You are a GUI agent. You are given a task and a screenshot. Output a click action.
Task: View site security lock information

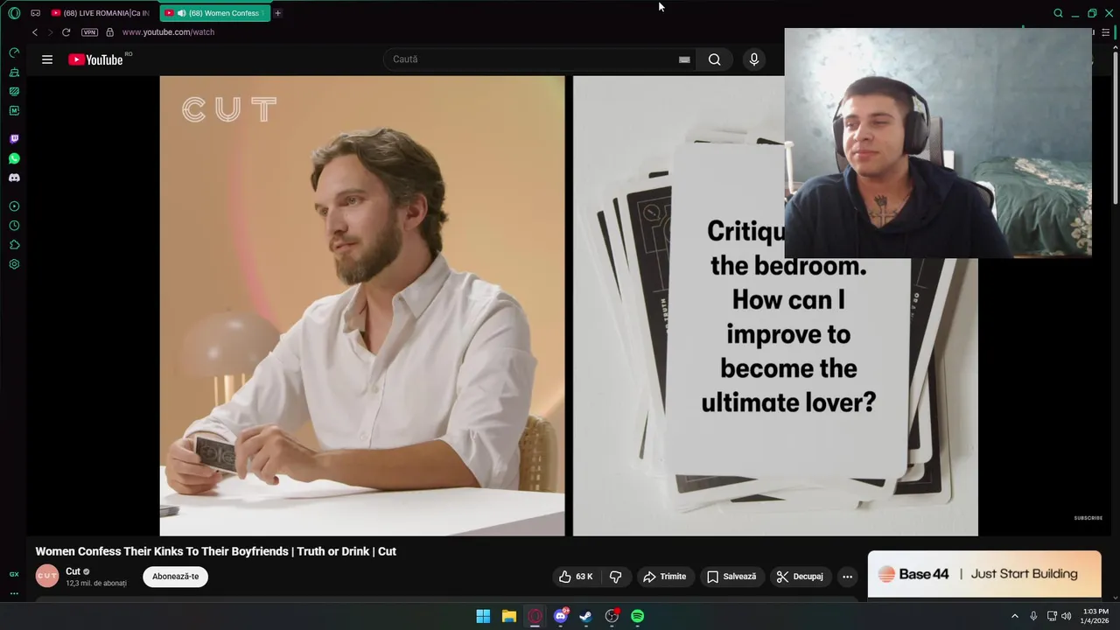point(109,32)
